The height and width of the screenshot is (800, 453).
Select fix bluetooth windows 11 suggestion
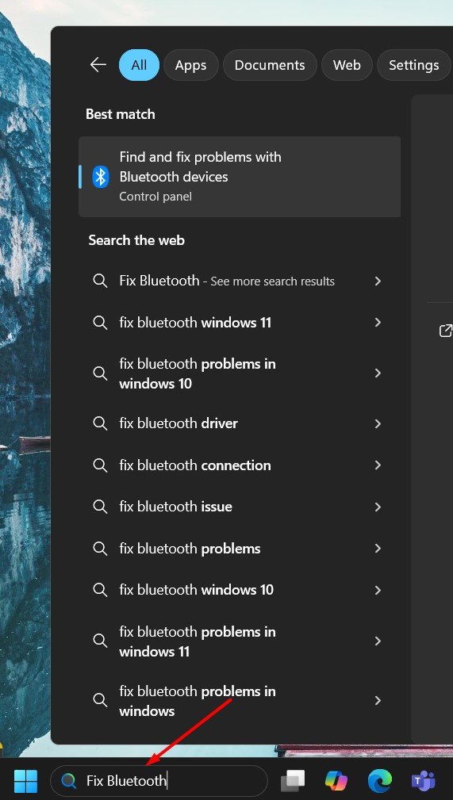click(240, 323)
